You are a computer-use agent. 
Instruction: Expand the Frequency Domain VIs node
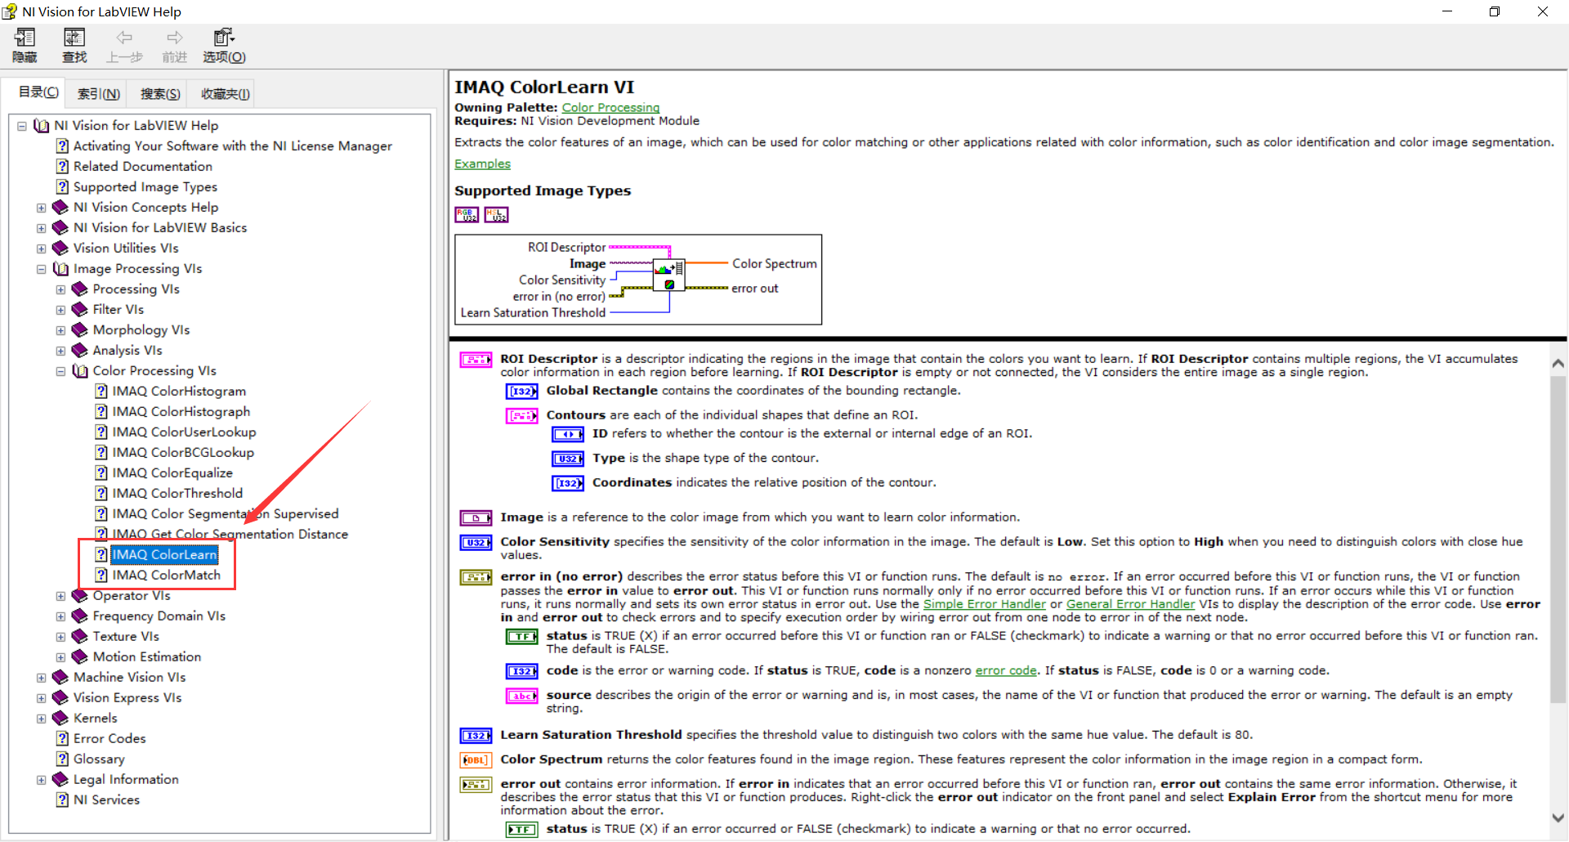pyautogui.click(x=60, y=616)
